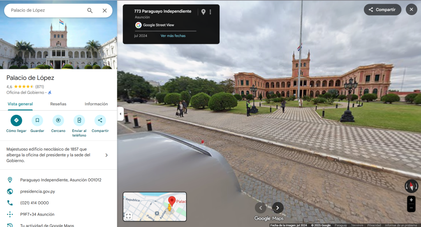Expand the place description chevron
Screen dimensions: 421x227
106,155
